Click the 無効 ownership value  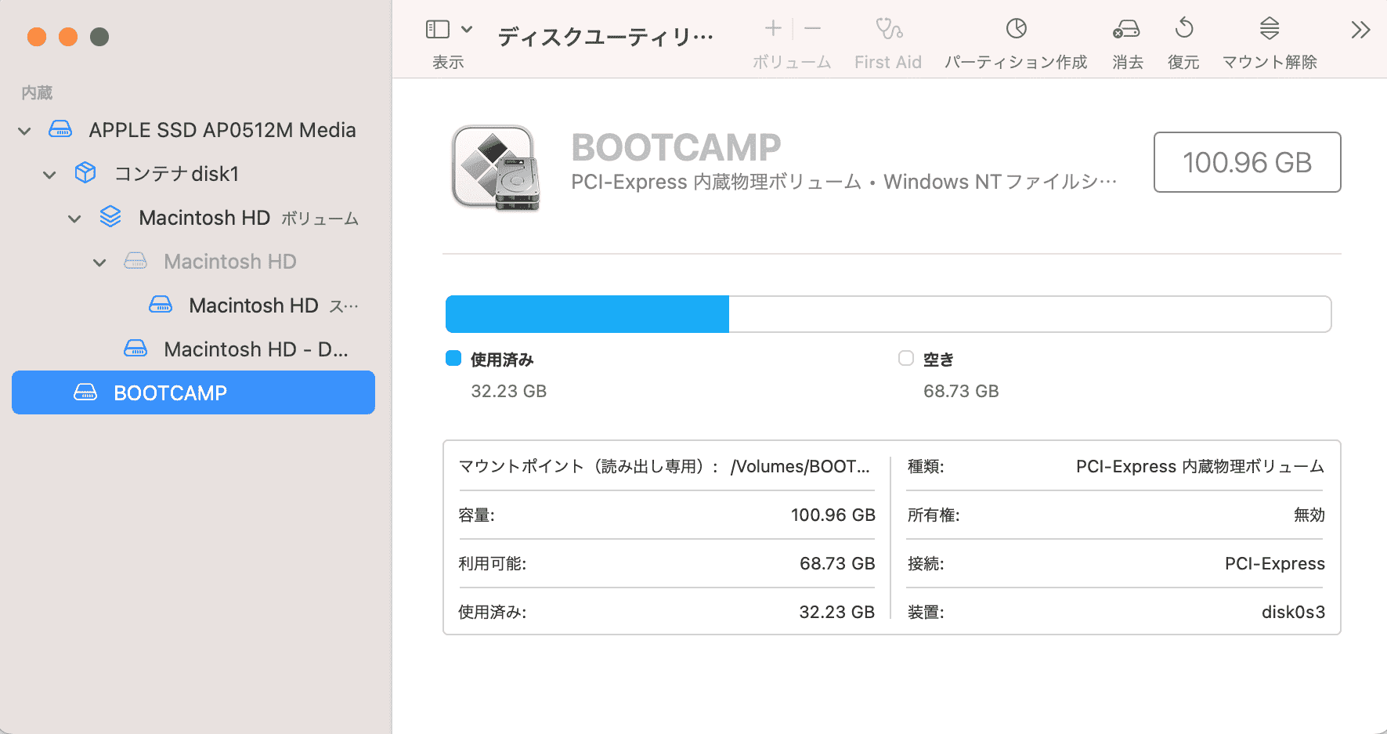(x=1309, y=515)
